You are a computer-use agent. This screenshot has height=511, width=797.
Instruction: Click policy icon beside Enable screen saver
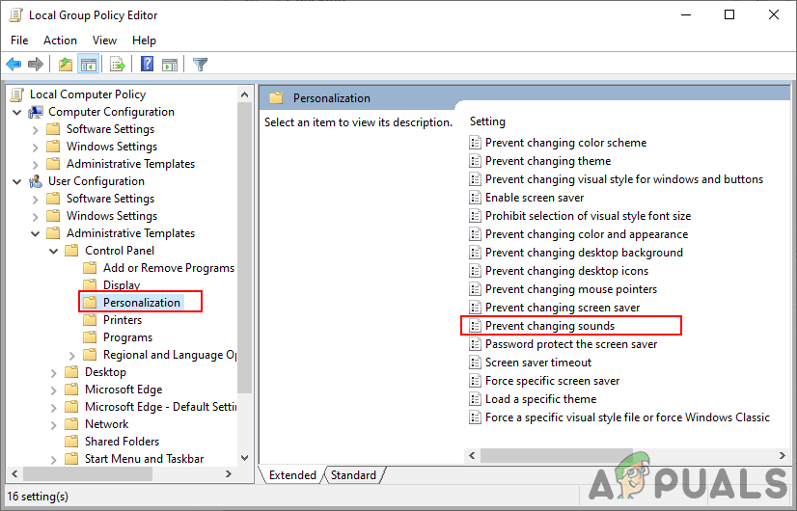coord(475,198)
